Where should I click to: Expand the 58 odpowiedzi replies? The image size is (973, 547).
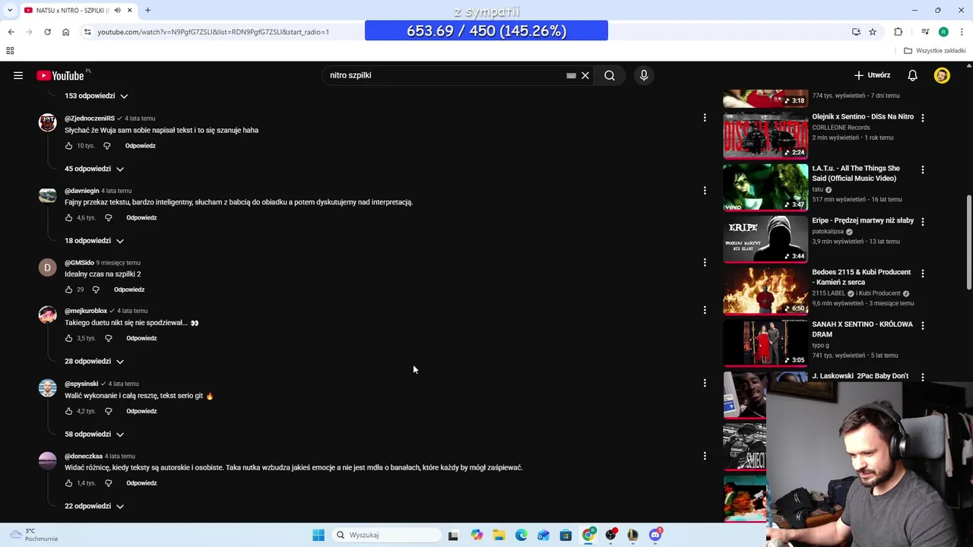click(x=93, y=434)
